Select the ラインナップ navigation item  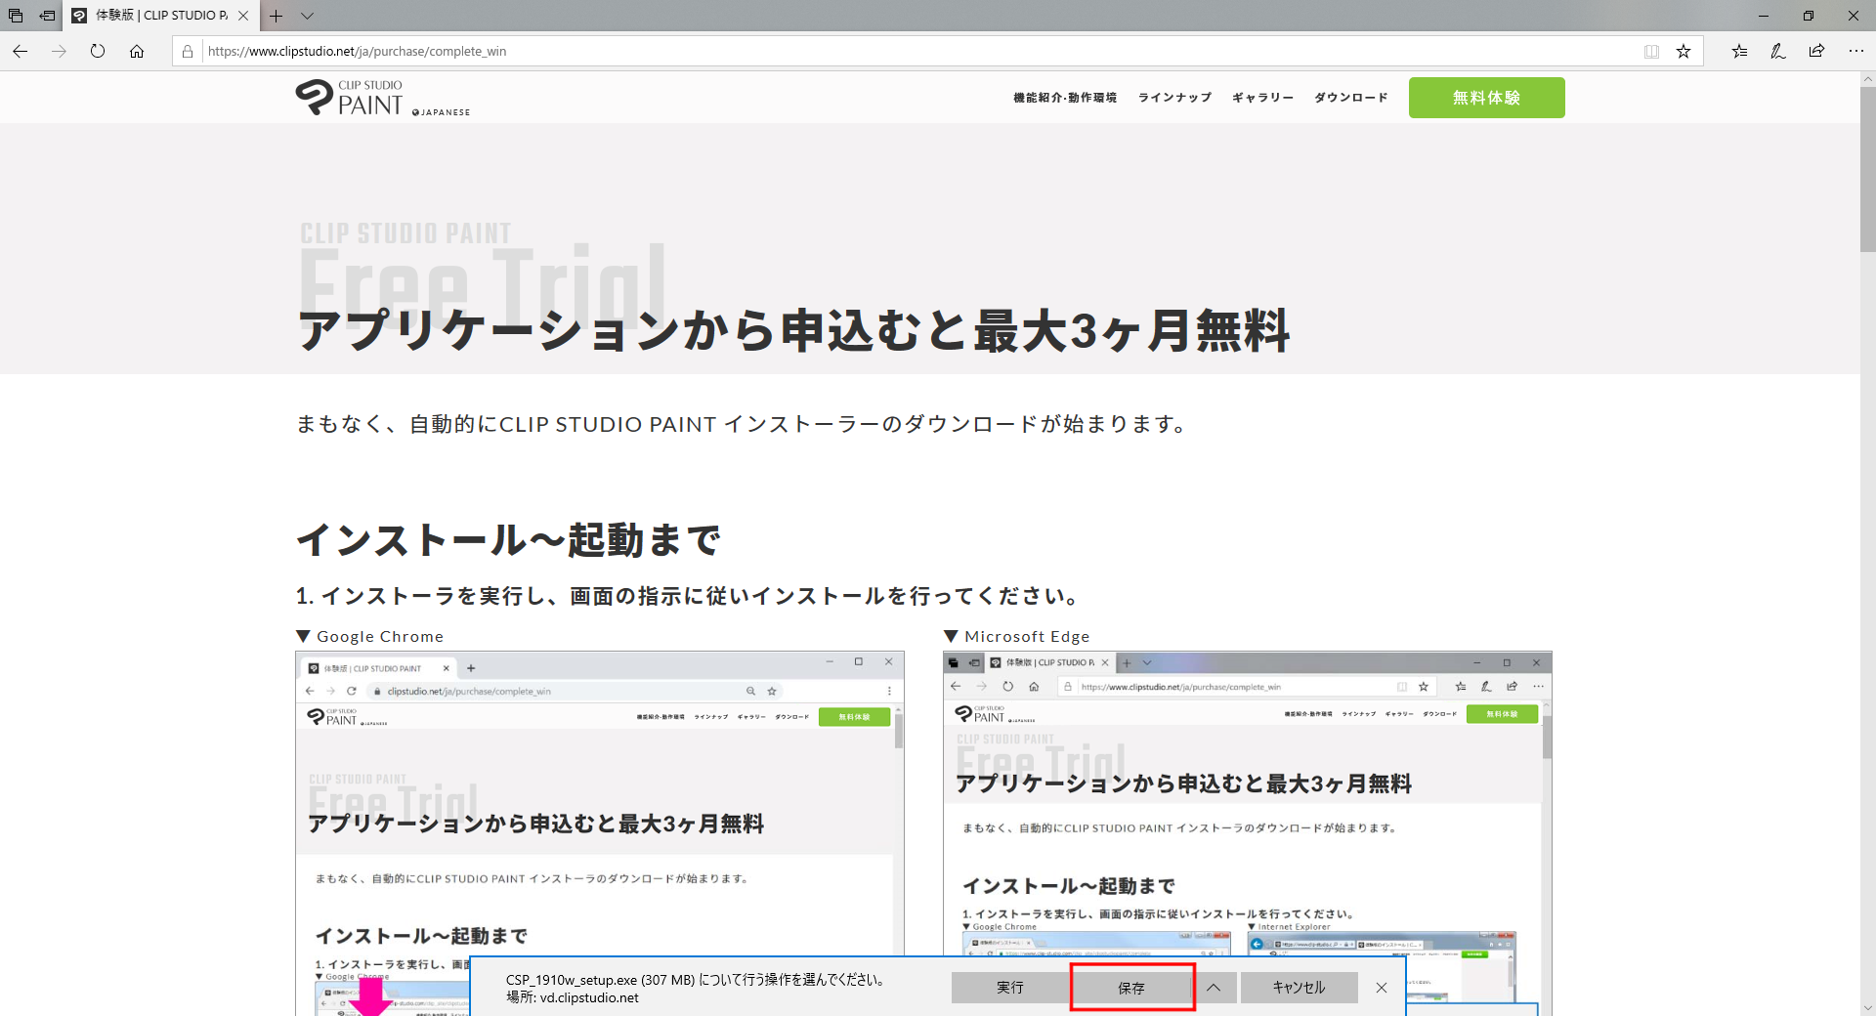1174,98
